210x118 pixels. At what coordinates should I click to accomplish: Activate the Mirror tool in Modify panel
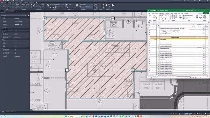click(x=23, y=6)
